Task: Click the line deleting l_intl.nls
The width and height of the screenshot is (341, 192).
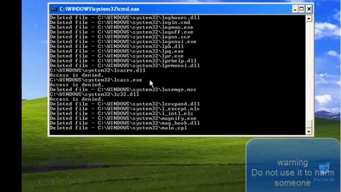Action: 121,114
